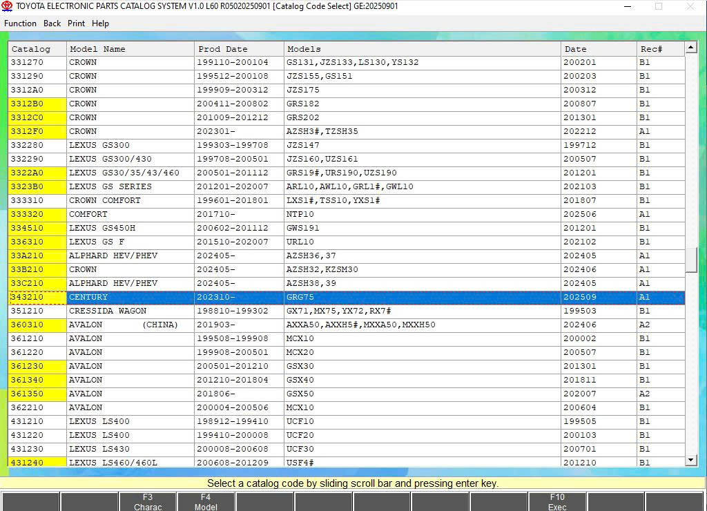707x511 pixels.
Task: Select the LEXUS LS430 row
Action: [347, 449]
